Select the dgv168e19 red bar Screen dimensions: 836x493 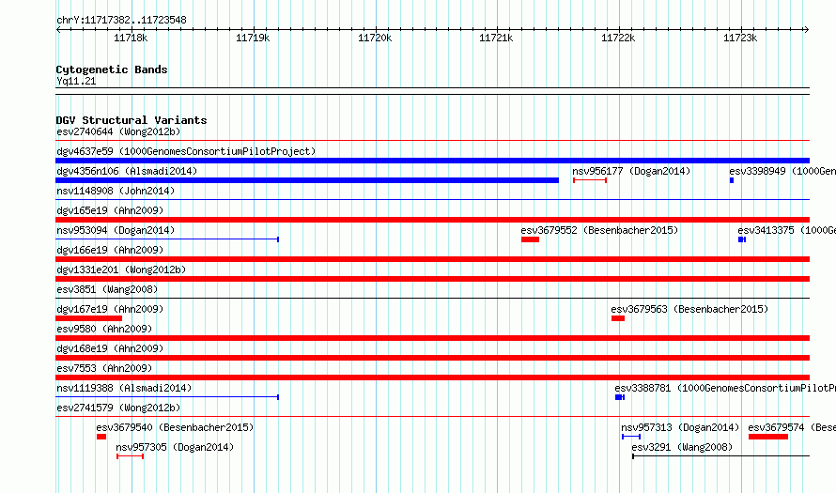coord(432,358)
